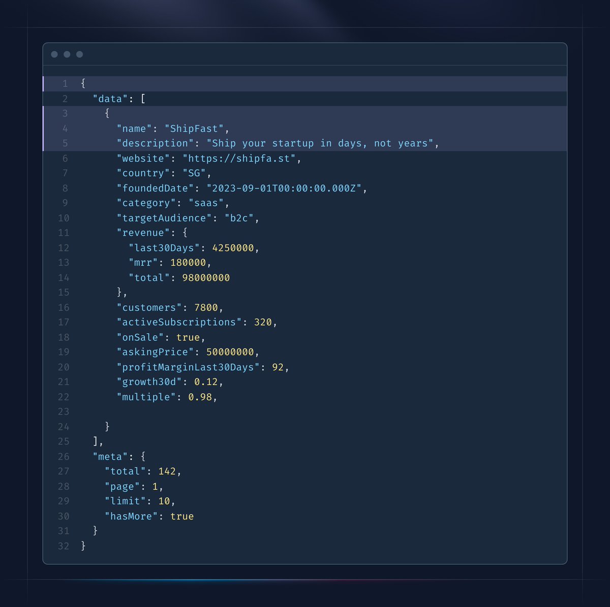Click the 142 total value in meta
The width and height of the screenshot is (610, 607).
(x=167, y=471)
